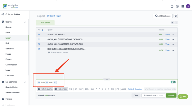This screenshot has height=109, width=195.
Task: Go to Semantic search in sidebar
Action: click(10, 49)
